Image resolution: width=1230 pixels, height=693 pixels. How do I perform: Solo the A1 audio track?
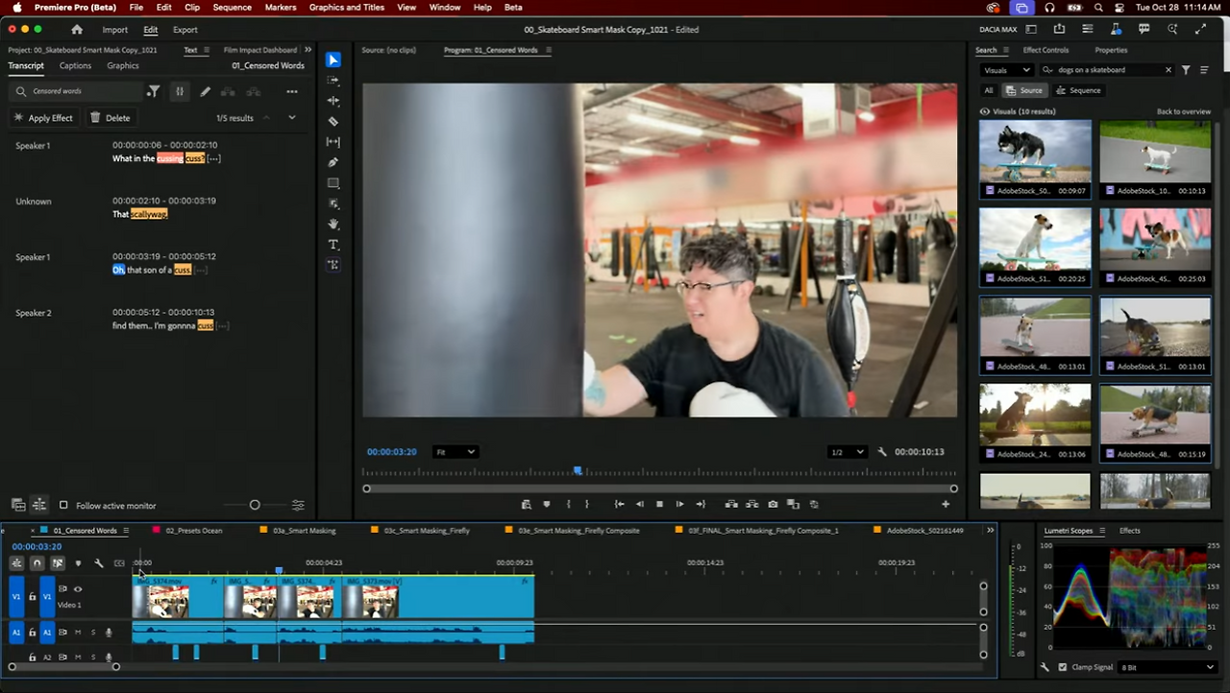coord(93,633)
